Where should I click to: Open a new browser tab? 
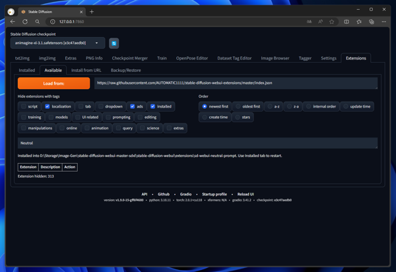click(92, 12)
